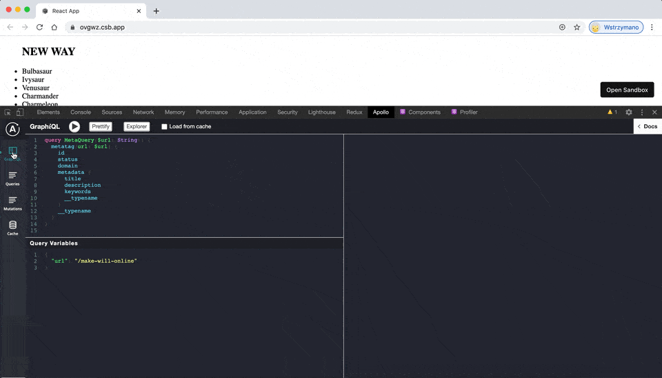Click Ivysaur in the list

point(33,80)
